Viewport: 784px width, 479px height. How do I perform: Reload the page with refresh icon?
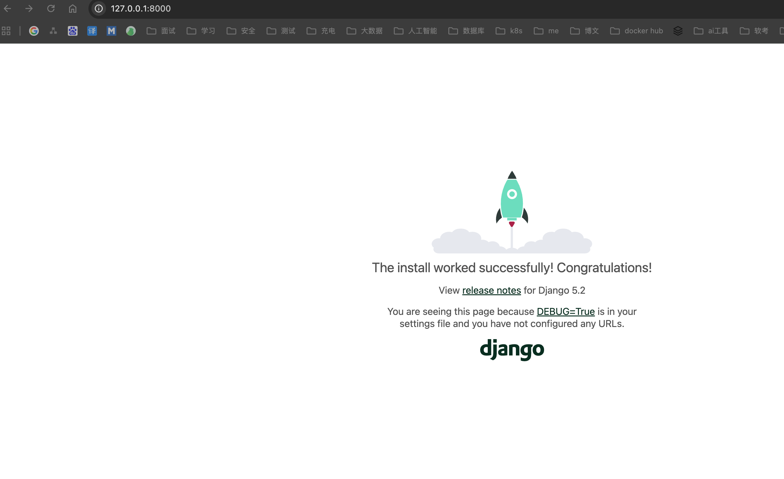(x=51, y=8)
